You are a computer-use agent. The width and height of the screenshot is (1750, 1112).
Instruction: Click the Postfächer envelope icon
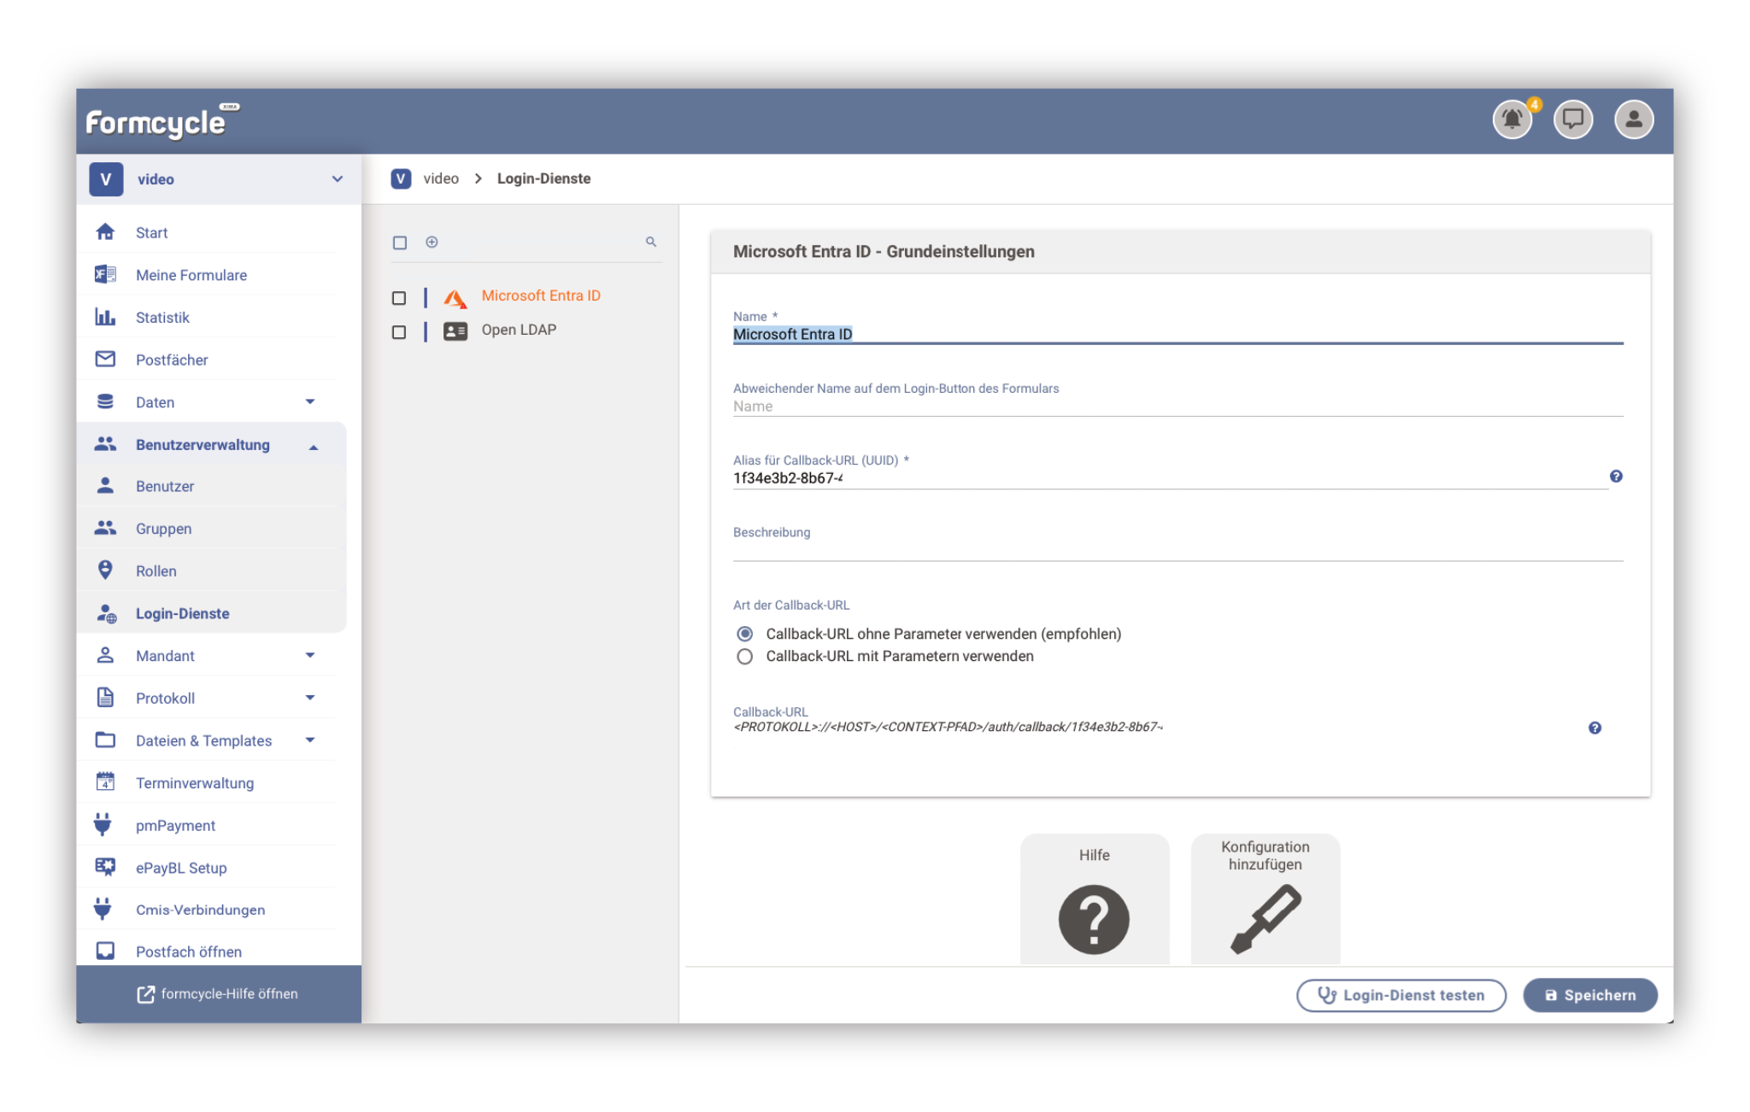point(105,359)
